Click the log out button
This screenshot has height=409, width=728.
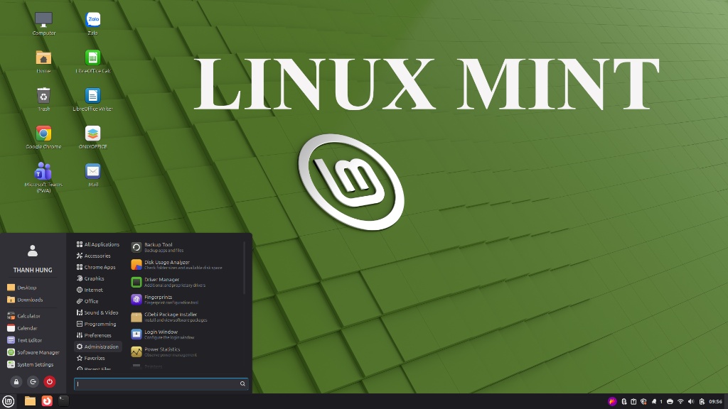(33, 381)
